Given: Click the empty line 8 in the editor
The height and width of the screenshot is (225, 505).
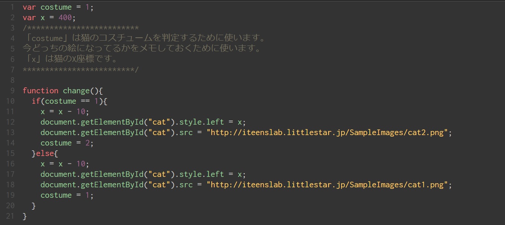Looking at the screenshot, I should 149,80.
